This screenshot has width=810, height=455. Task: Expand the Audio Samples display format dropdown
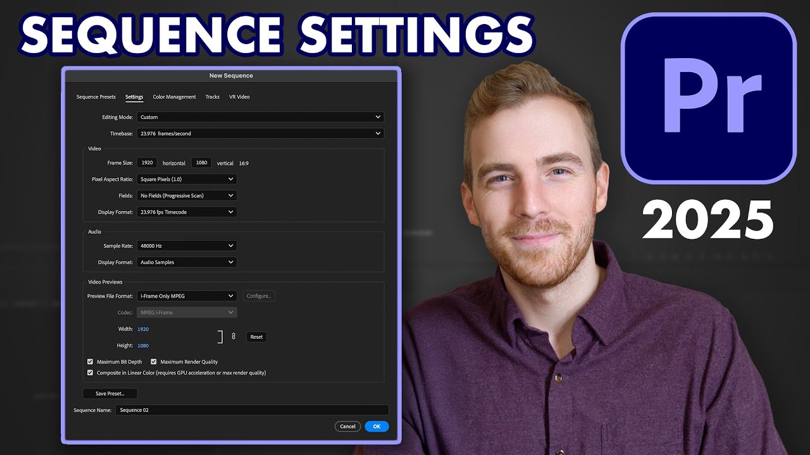coord(187,262)
